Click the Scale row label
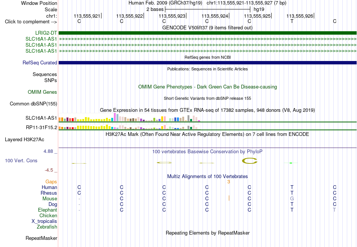Screen dimensions: 357x247 51,9
